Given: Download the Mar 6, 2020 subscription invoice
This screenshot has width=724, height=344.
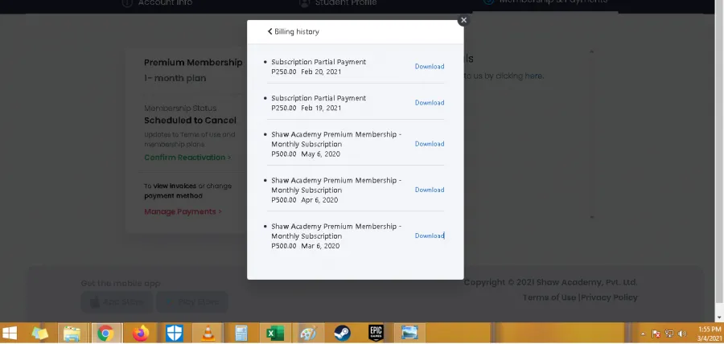Looking at the screenshot, I should tap(429, 235).
